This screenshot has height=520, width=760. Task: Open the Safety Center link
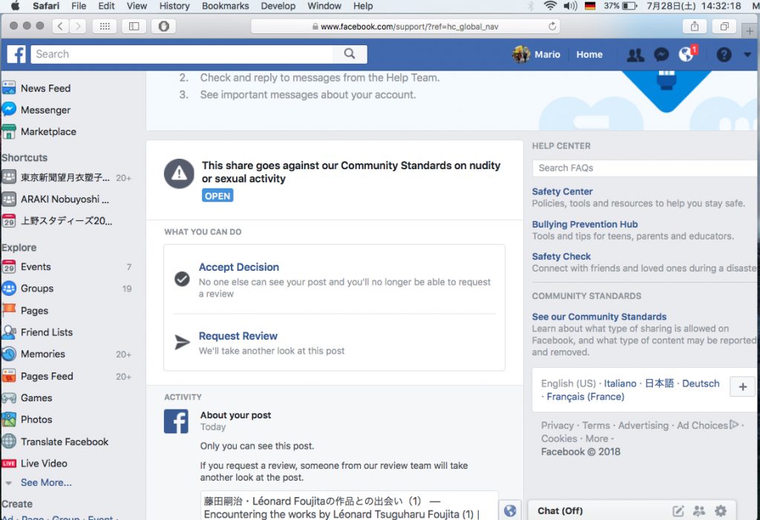click(563, 191)
